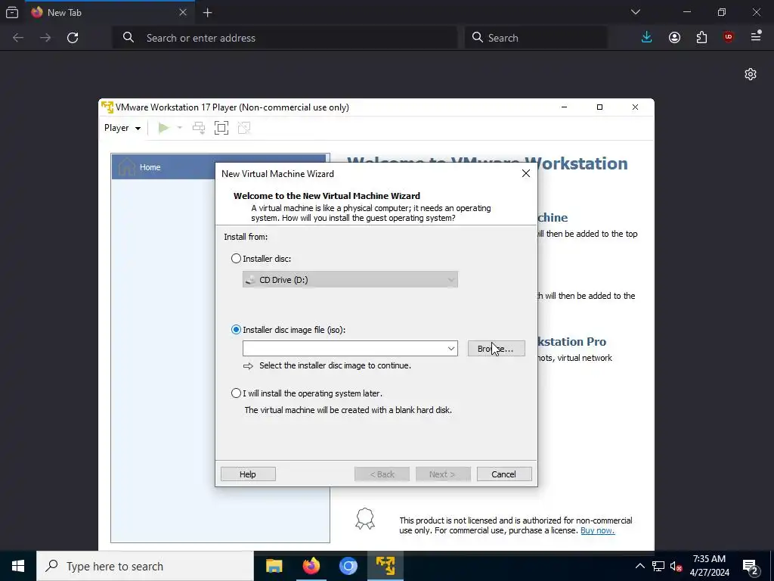The width and height of the screenshot is (774, 581).
Task: Open Firefox Downloads panel
Action: click(x=647, y=38)
